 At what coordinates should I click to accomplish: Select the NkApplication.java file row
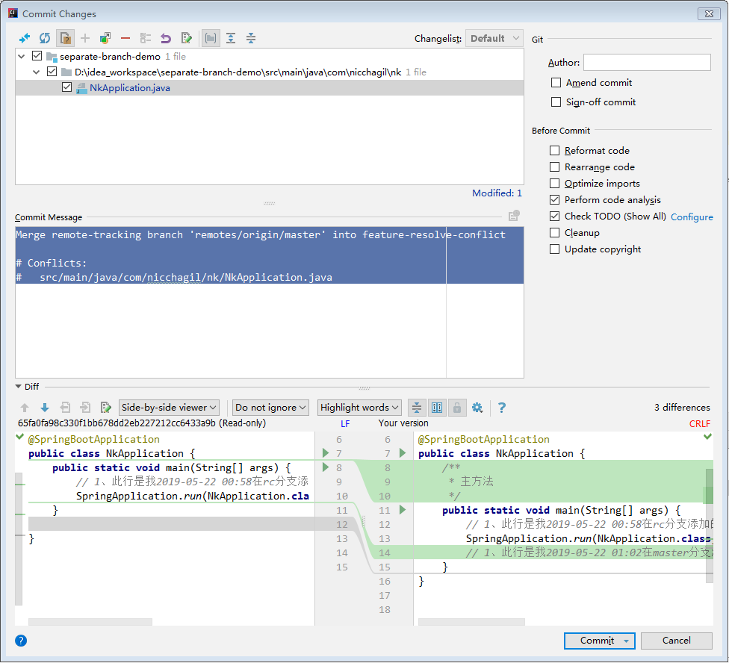tap(270, 88)
